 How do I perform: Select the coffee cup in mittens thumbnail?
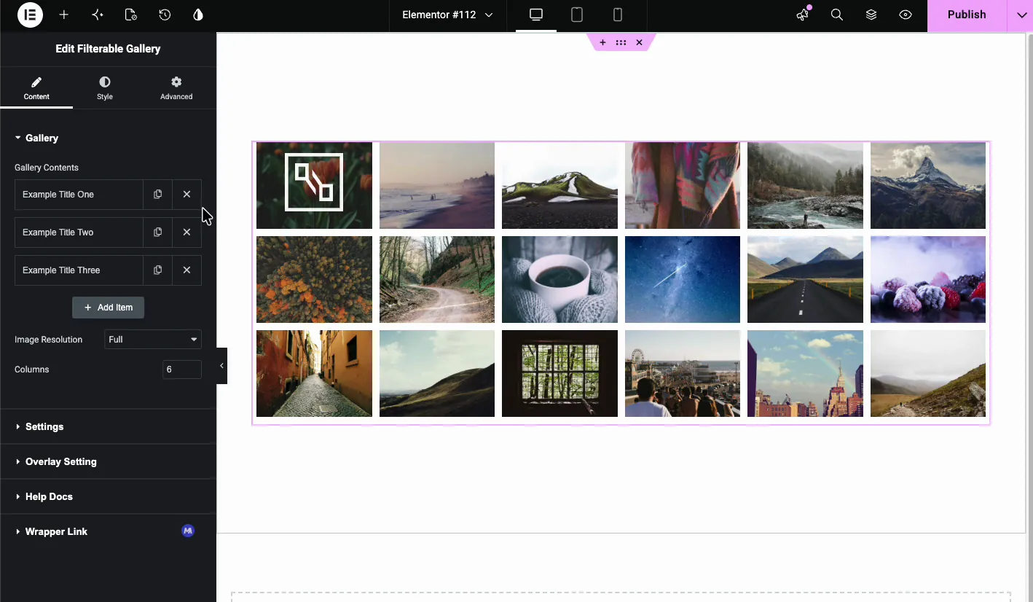click(559, 279)
